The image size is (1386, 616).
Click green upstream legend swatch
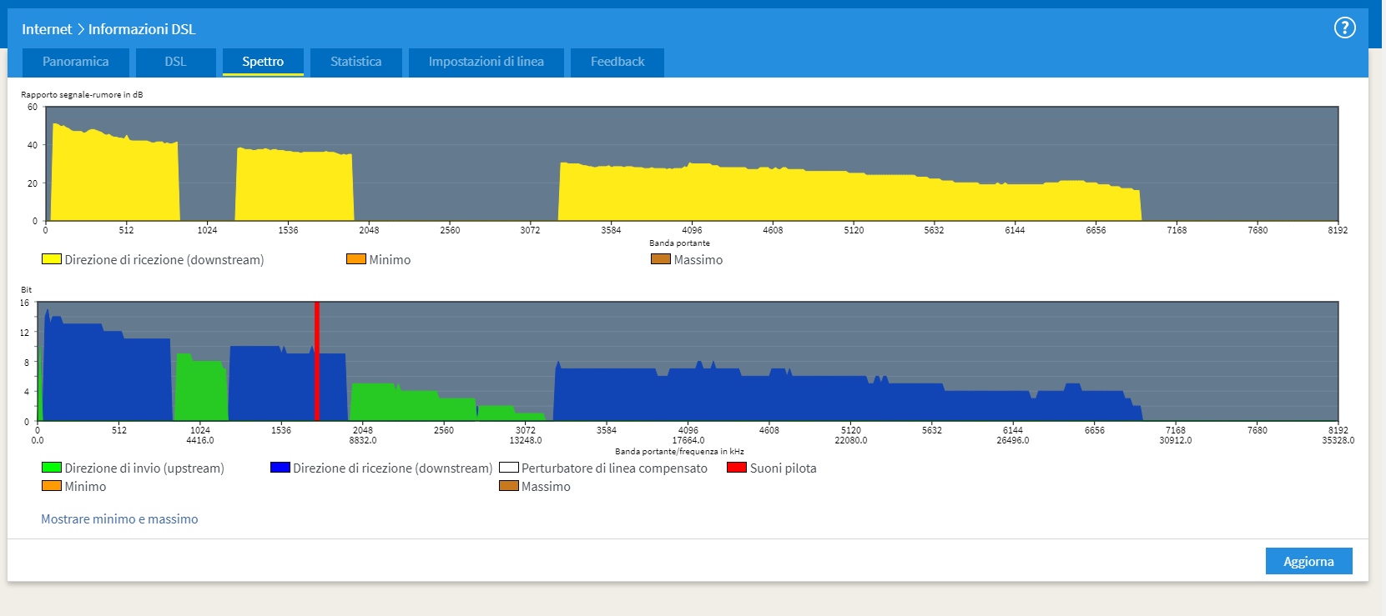click(x=52, y=468)
